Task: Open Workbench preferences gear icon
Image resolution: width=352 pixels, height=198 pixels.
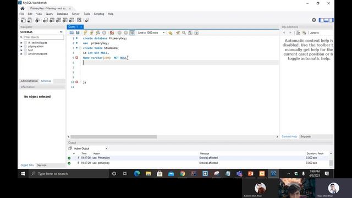Action: coord(314,20)
